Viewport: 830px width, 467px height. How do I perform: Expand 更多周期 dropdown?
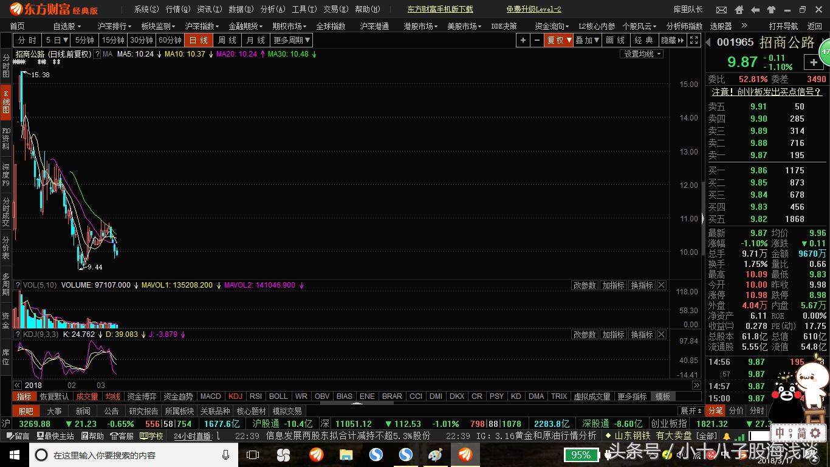click(x=292, y=40)
